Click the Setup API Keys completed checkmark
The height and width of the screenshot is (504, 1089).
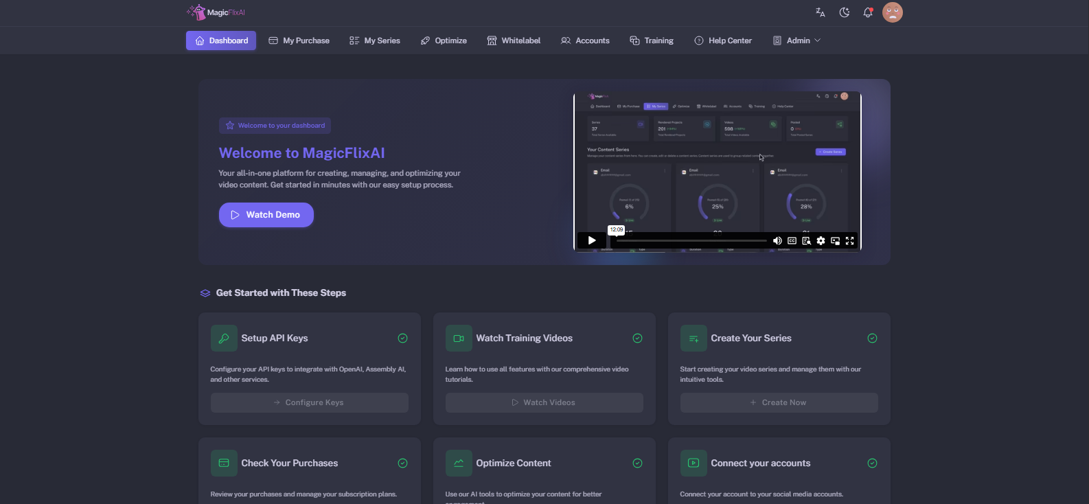pos(403,339)
